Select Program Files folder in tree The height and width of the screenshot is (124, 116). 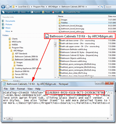18,48
